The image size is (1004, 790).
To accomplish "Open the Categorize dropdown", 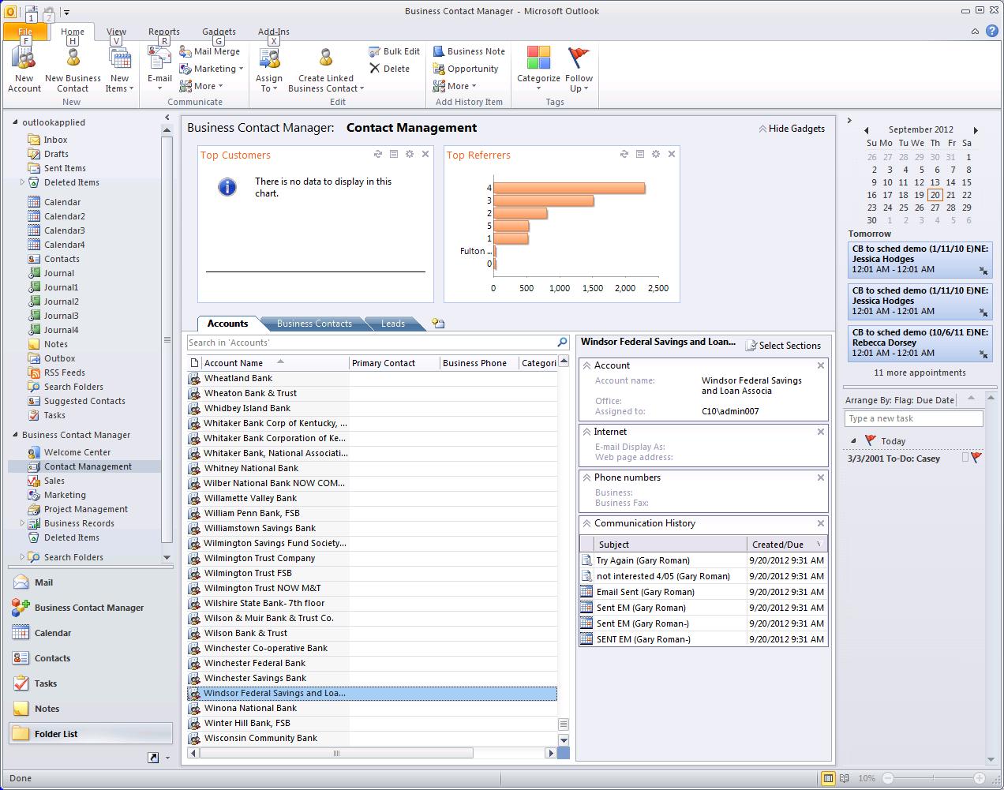I will click(x=538, y=69).
